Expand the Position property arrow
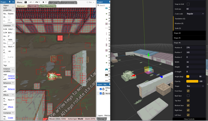Image resolution: width=208 pixels, height=121 pixels. (x=6, y=29)
